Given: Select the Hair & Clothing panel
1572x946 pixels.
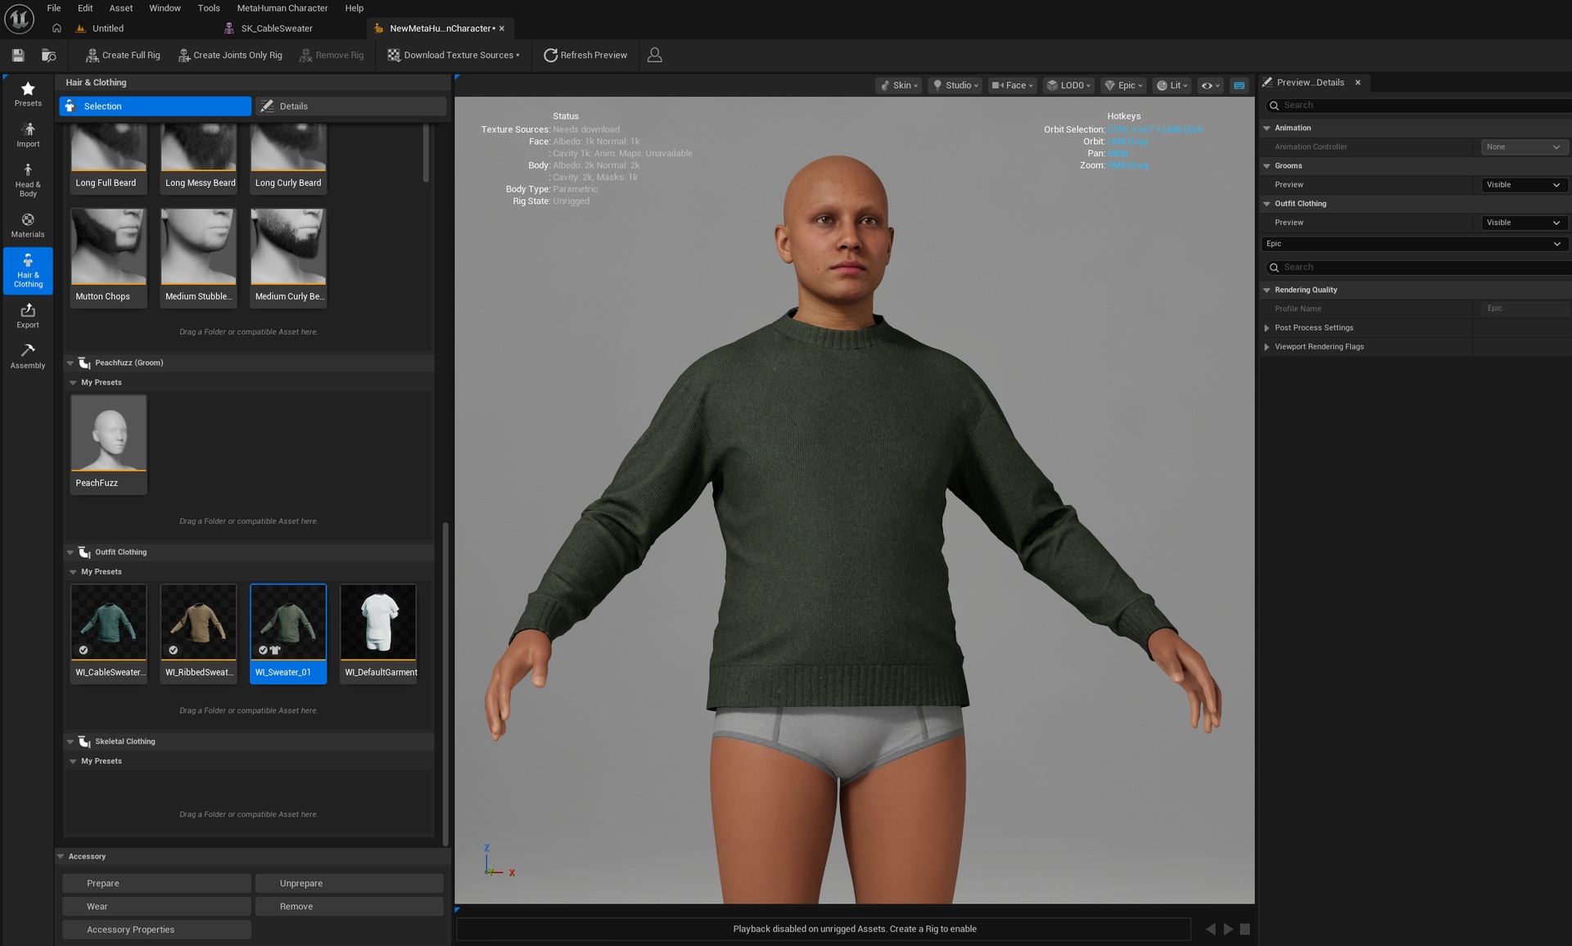Looking at the screenshot, I should click(x=28, y=270).
